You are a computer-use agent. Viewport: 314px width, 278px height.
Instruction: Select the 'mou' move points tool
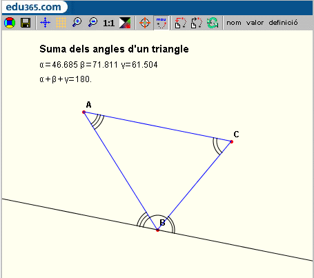[x=161, y=23]
